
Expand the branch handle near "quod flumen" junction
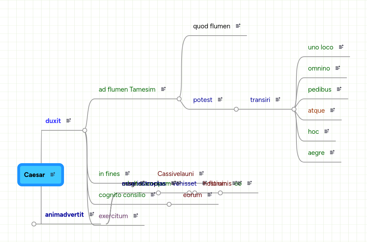[179, 99]
